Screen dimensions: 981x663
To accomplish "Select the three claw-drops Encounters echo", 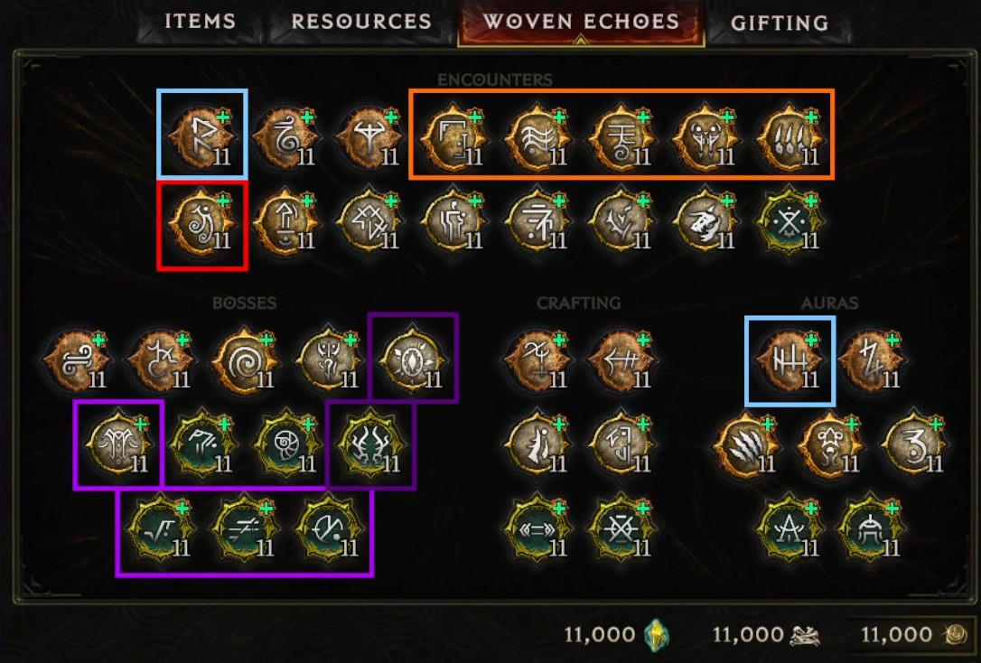I will 789,136.
